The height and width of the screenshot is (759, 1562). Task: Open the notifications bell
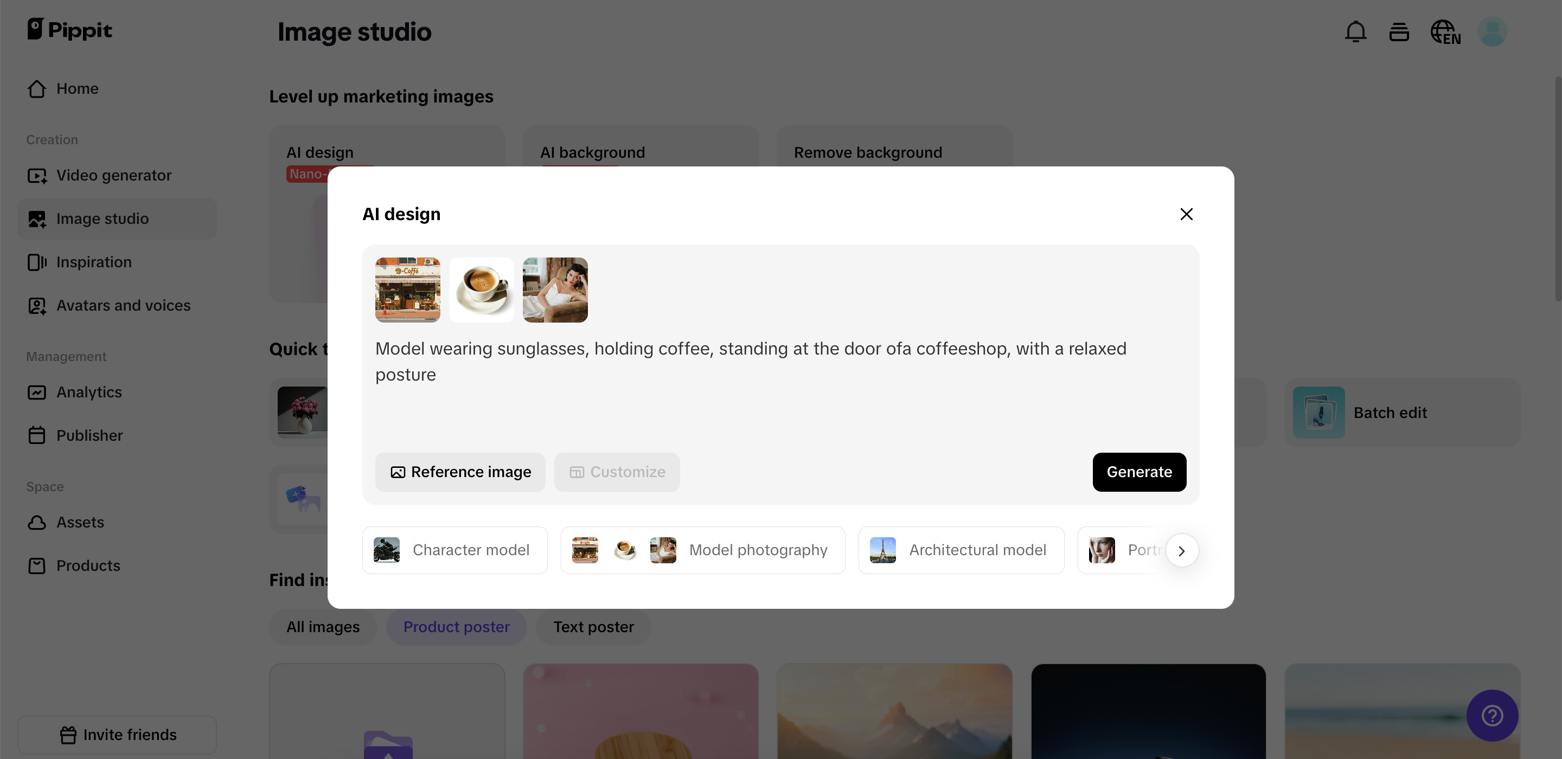tap(1355, 31)
